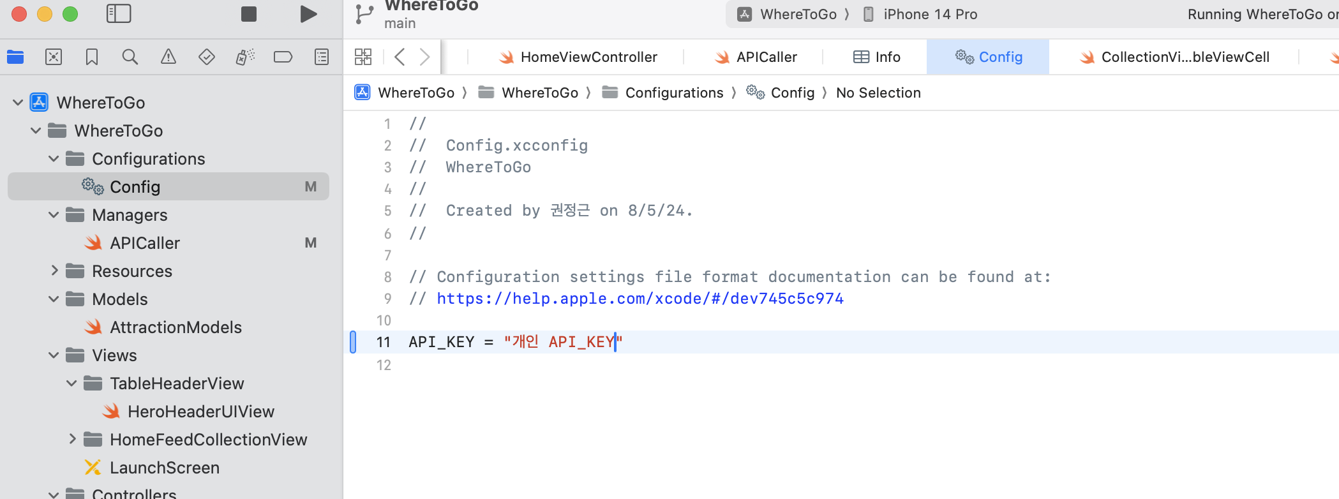Open the related items grid menu

tap(363, 57)
